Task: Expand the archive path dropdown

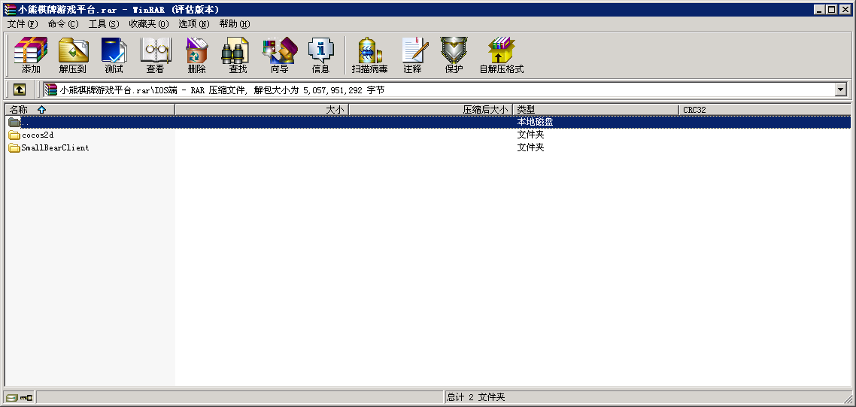Action: click(x=841, y=90)
